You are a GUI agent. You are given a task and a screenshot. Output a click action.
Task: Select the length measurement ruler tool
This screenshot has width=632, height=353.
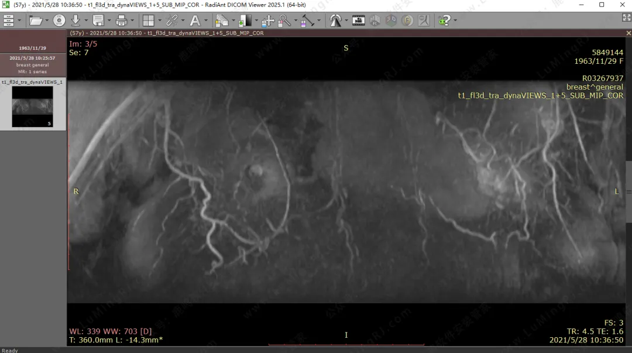308,21
